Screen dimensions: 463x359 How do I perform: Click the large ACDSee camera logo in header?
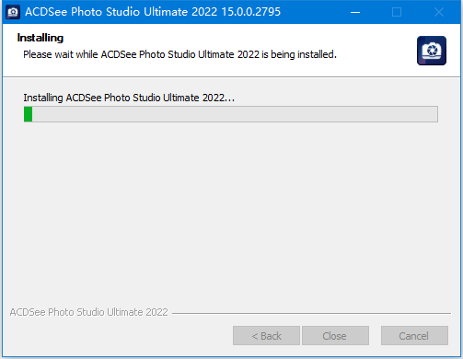point(432,51)
